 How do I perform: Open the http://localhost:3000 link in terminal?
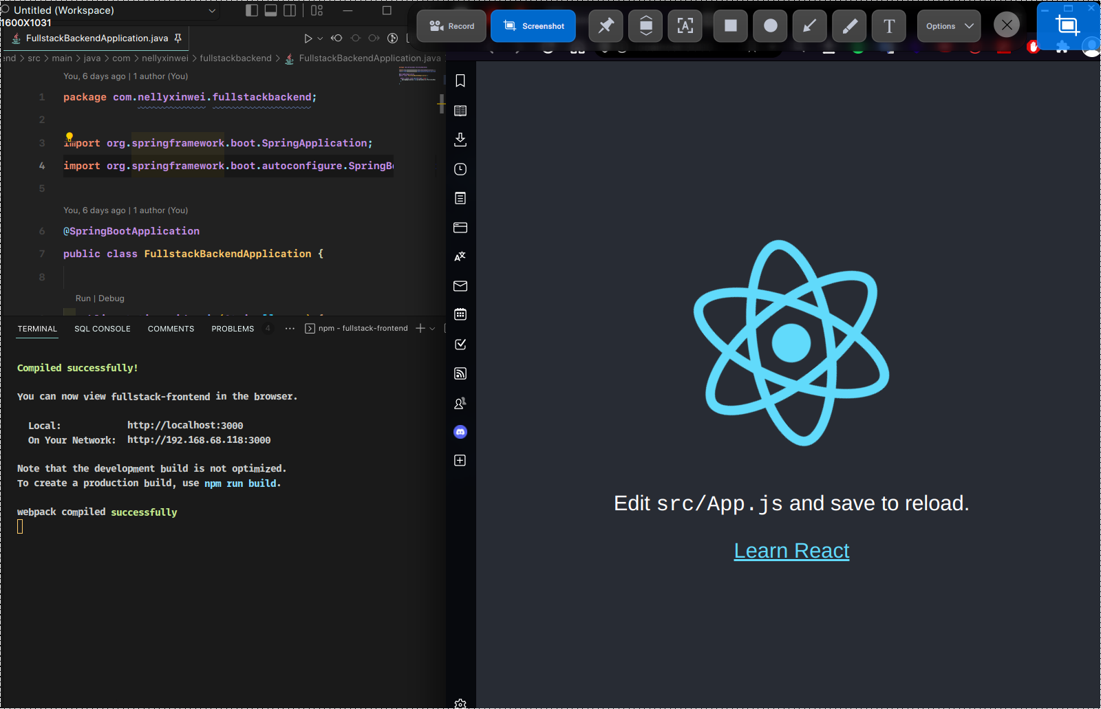pyautogui.click(x=185, y=426)
